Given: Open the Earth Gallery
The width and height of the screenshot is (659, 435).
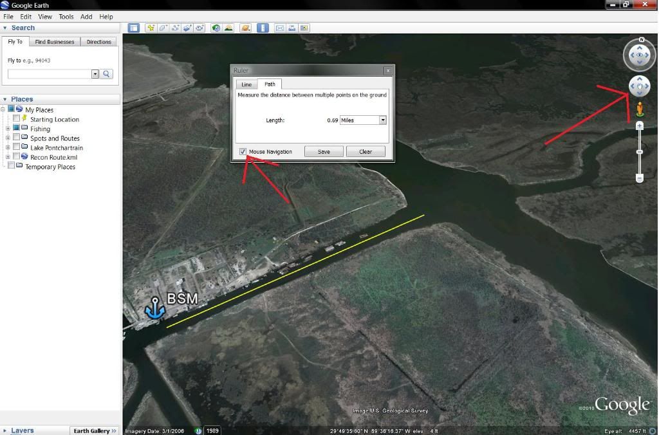Looking at the screenshot, I should (x=95, y=430).
